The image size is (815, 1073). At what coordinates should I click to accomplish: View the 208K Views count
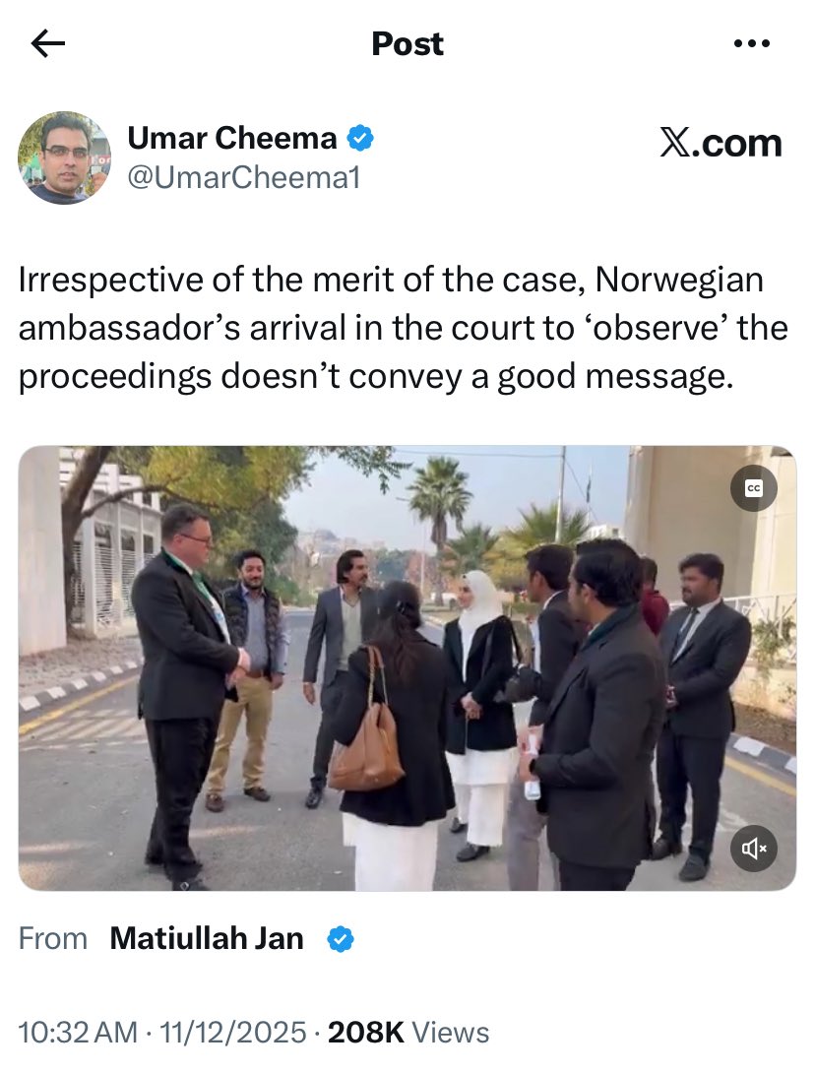408,1033
